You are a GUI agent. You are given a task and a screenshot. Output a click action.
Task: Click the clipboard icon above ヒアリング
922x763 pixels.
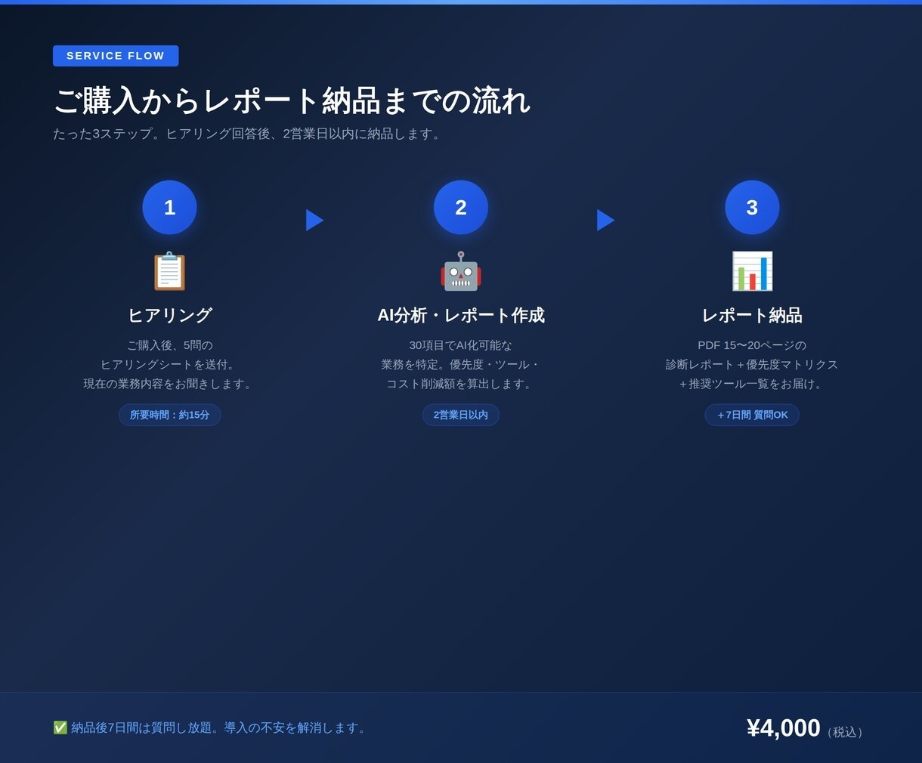(x=169, y=271)
